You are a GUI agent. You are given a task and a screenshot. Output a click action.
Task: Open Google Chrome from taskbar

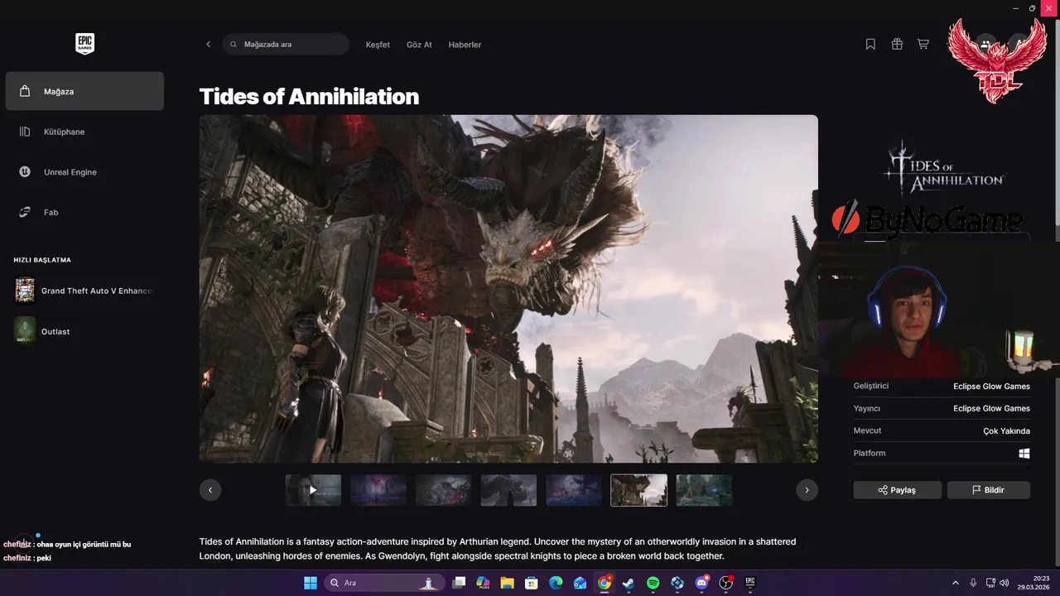(605, 583)
